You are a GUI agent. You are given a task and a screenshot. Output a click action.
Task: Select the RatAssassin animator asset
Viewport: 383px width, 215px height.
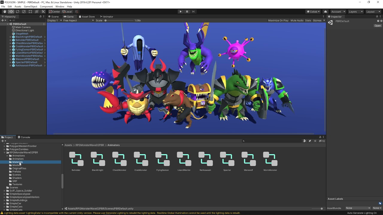pyautogui.click(x=205, y=162)
